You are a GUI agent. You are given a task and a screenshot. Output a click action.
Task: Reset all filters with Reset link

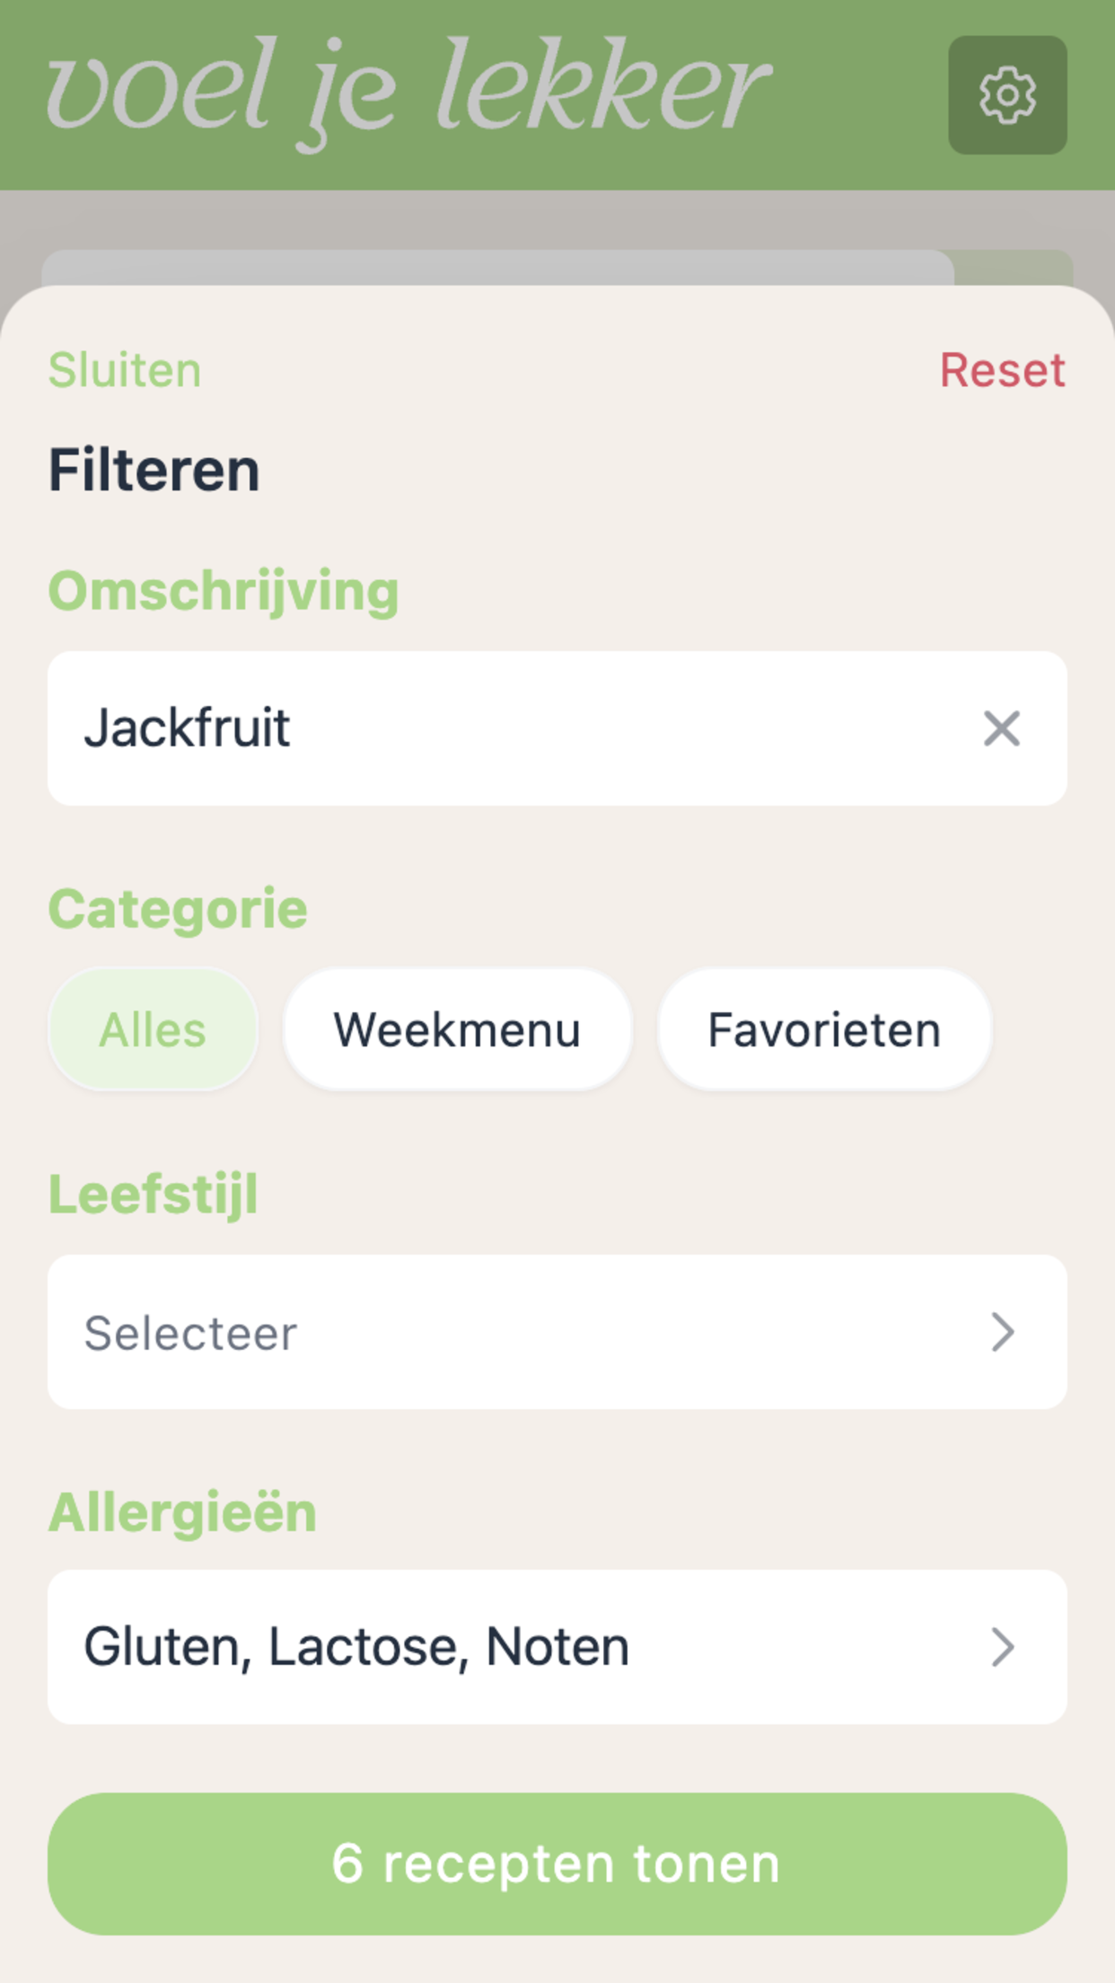[x=1003, y=370]
